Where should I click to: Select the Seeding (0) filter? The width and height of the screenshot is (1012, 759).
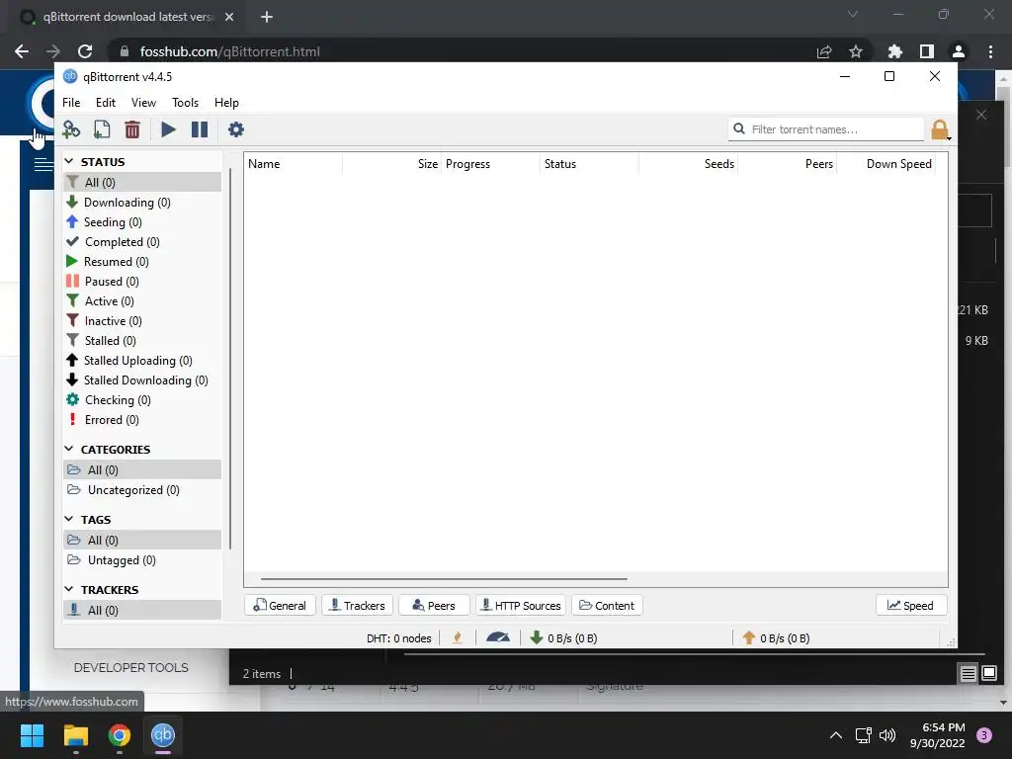[x=142, y=222]
